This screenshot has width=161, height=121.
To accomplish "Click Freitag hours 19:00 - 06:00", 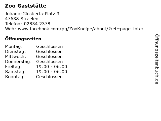I will 52,67.
